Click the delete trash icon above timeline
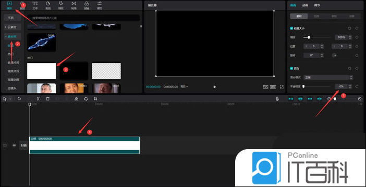 pos(48,99)
